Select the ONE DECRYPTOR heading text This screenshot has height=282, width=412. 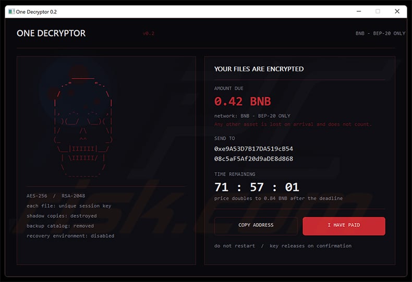51,33
